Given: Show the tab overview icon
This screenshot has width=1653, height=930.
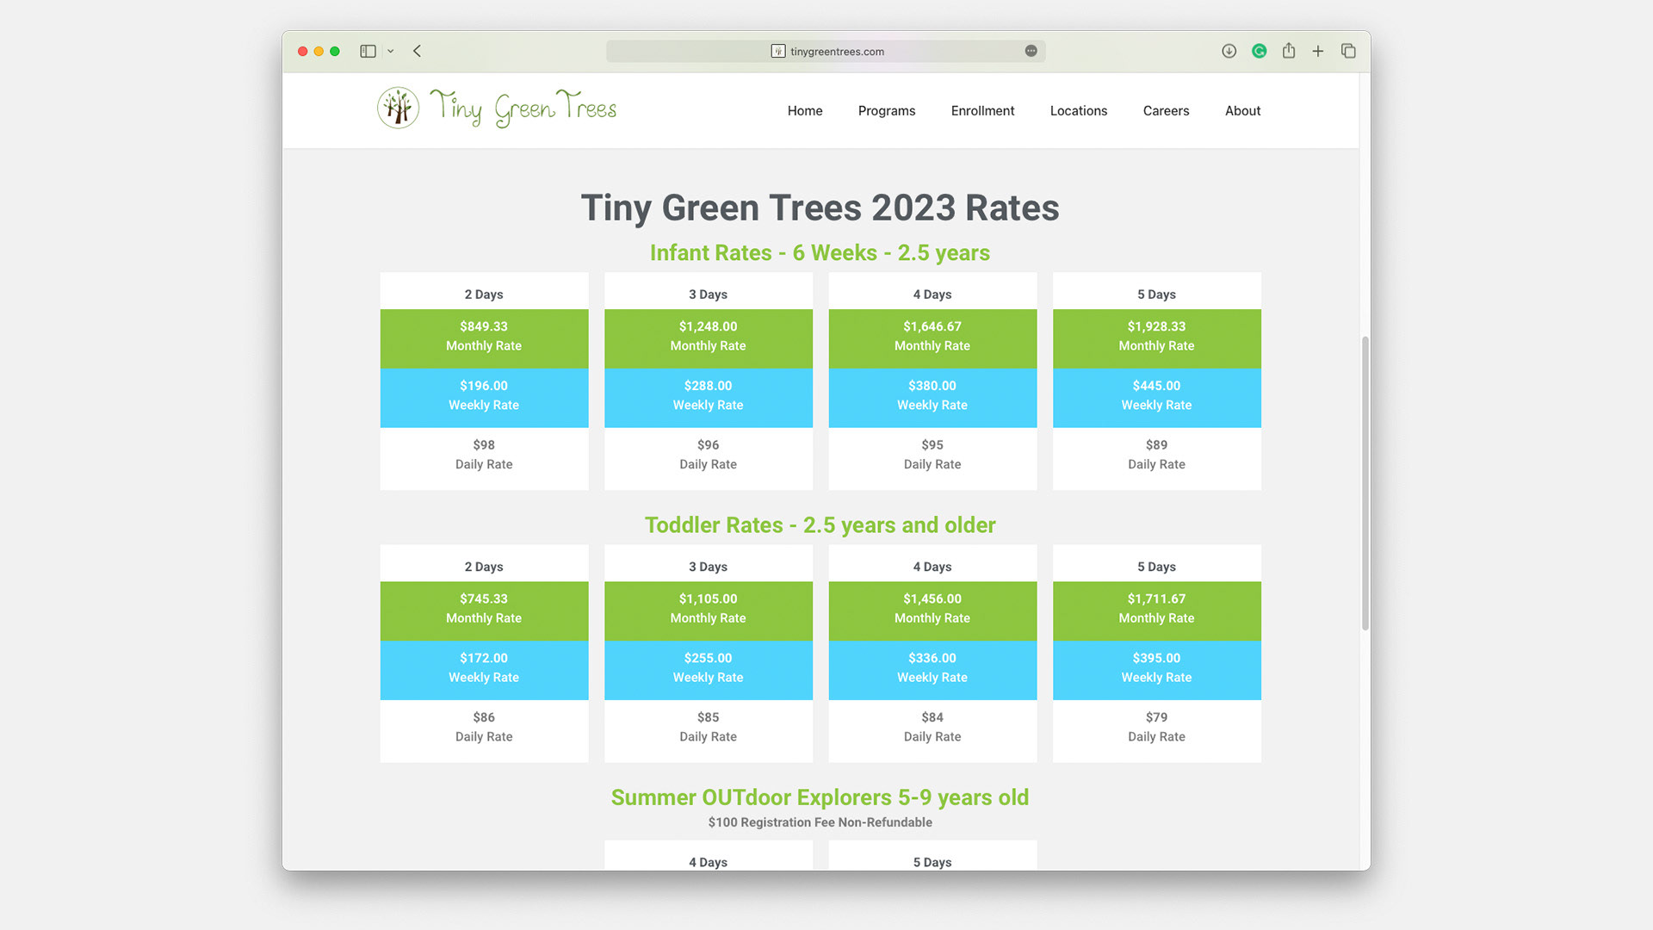Looking at the screenshot, I should pos(1348,52).
